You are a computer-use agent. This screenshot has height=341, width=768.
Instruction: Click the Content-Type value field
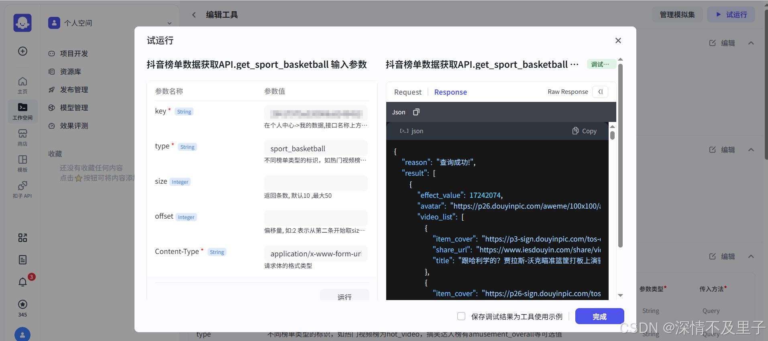pos(316,254)
